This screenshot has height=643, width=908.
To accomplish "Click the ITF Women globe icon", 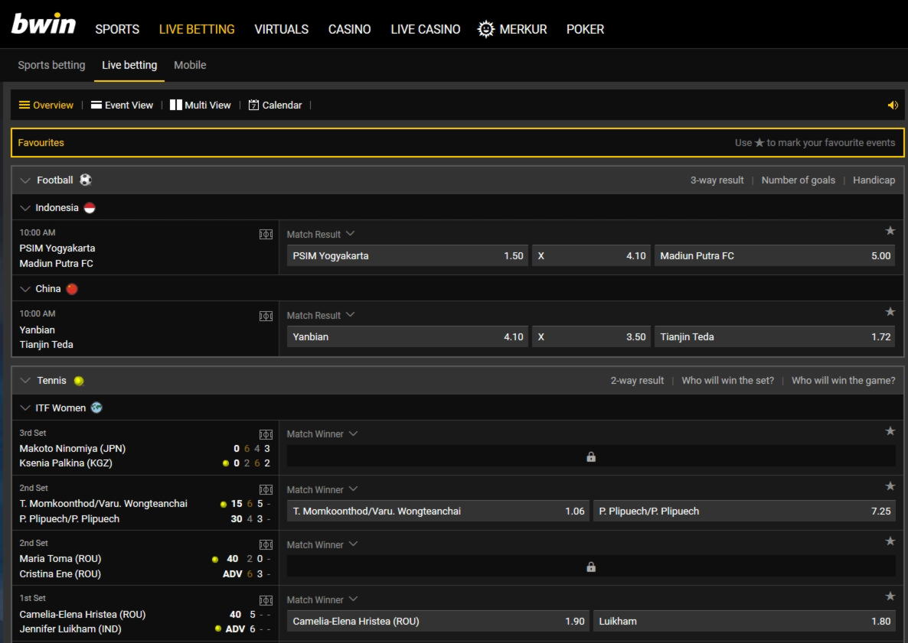I will (96, 408).
